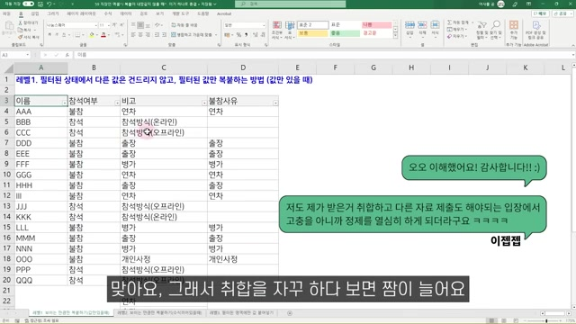This screenshot has height=324, width=576.
Task: Toggle middle vertical alignment
Action: [x=140, y=25]
